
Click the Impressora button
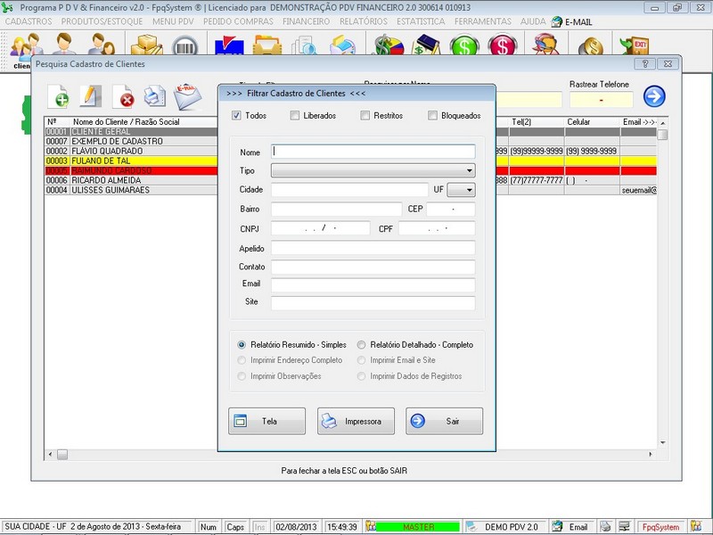[x=356, y=421]
